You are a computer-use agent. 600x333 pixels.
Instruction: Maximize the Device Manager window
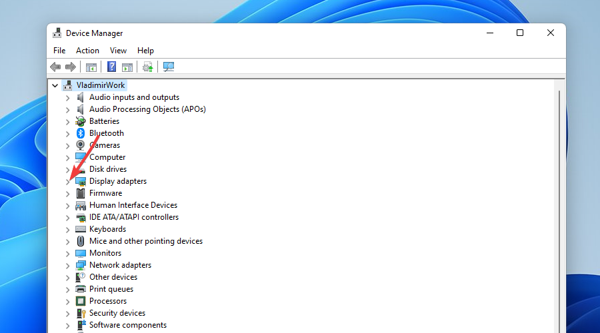pyautogui.click(x=519, y=33)
